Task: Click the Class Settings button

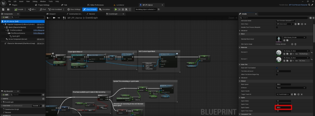Action: [74, 9]
